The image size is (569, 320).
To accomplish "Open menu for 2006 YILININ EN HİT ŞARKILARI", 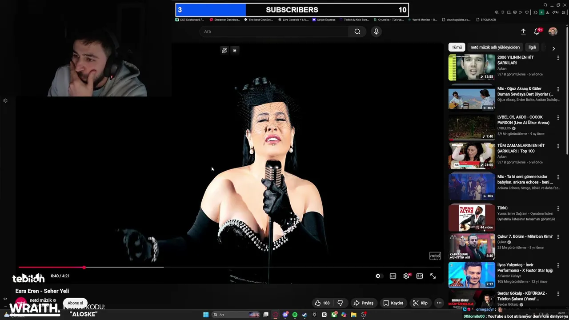I will 558,58.
